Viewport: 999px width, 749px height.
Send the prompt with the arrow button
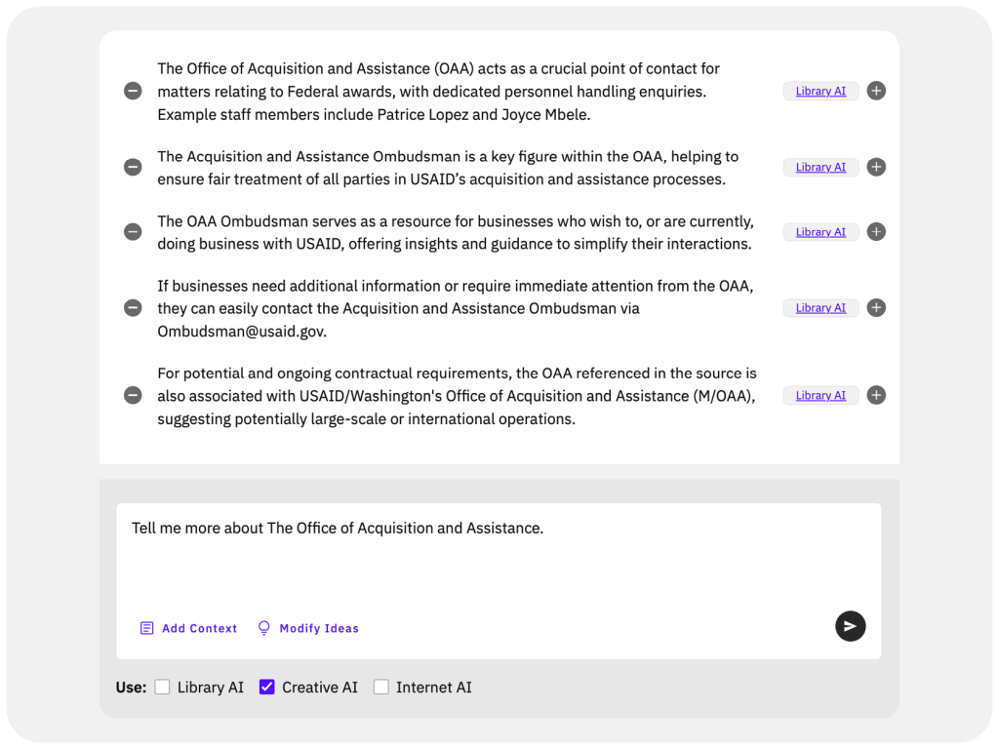pyautogui.click(x=850, y=626)
